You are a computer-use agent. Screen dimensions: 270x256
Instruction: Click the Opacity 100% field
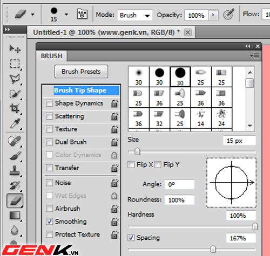197,15
